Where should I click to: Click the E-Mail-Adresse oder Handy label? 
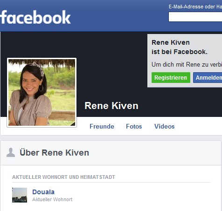(x=195, y=7)
